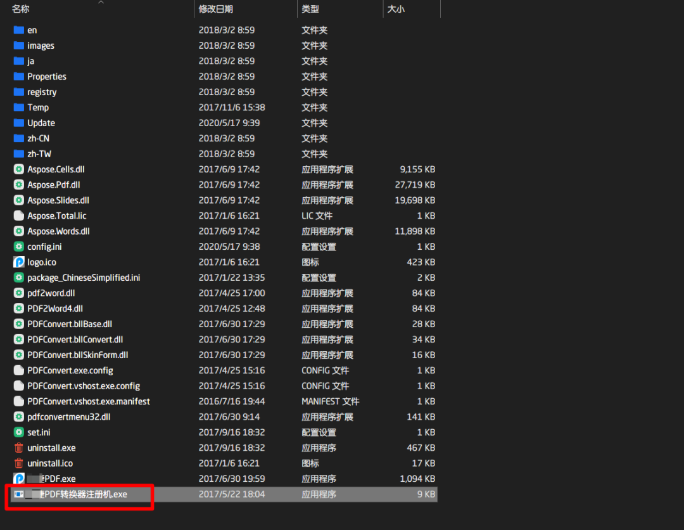The height and width of the screenshot is (530, 684).
Task: Select the Properties folder name
Action: 47,77
